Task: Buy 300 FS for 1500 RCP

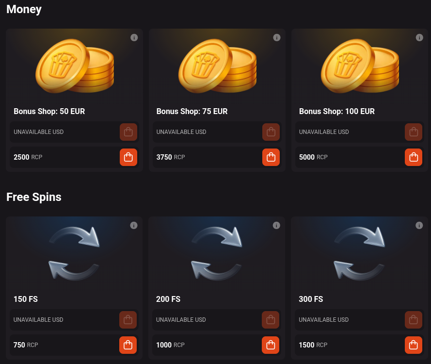Action: pos(414,345)
